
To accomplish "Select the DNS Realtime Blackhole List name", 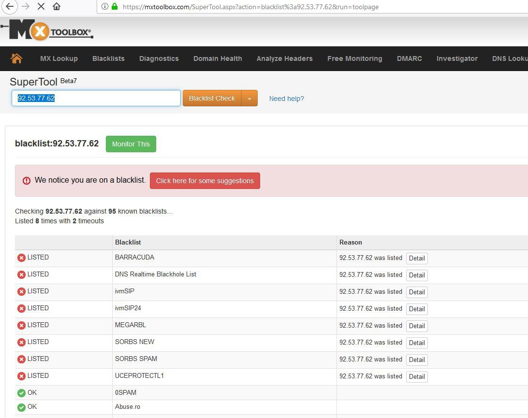I will [x=156, y=274].
